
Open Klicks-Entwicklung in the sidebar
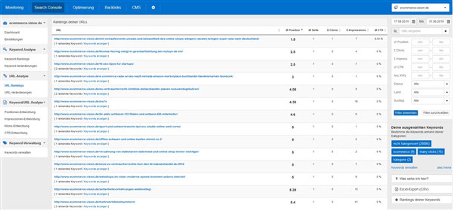17,125
